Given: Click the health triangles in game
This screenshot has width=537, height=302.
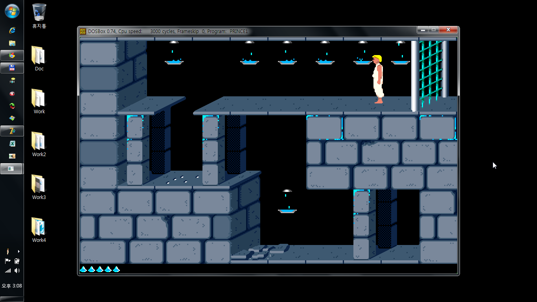Looking at the screenshot, I should point(100,269).
